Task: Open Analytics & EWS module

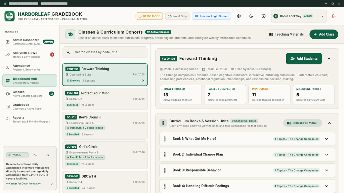Action: [30, 55]
